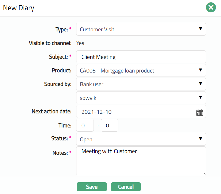The image size is (221, 194).
Task: Click the Visible to channel label
Action: pos(50,43)
